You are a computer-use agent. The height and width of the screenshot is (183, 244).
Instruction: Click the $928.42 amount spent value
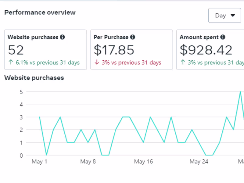pos(206,50)
